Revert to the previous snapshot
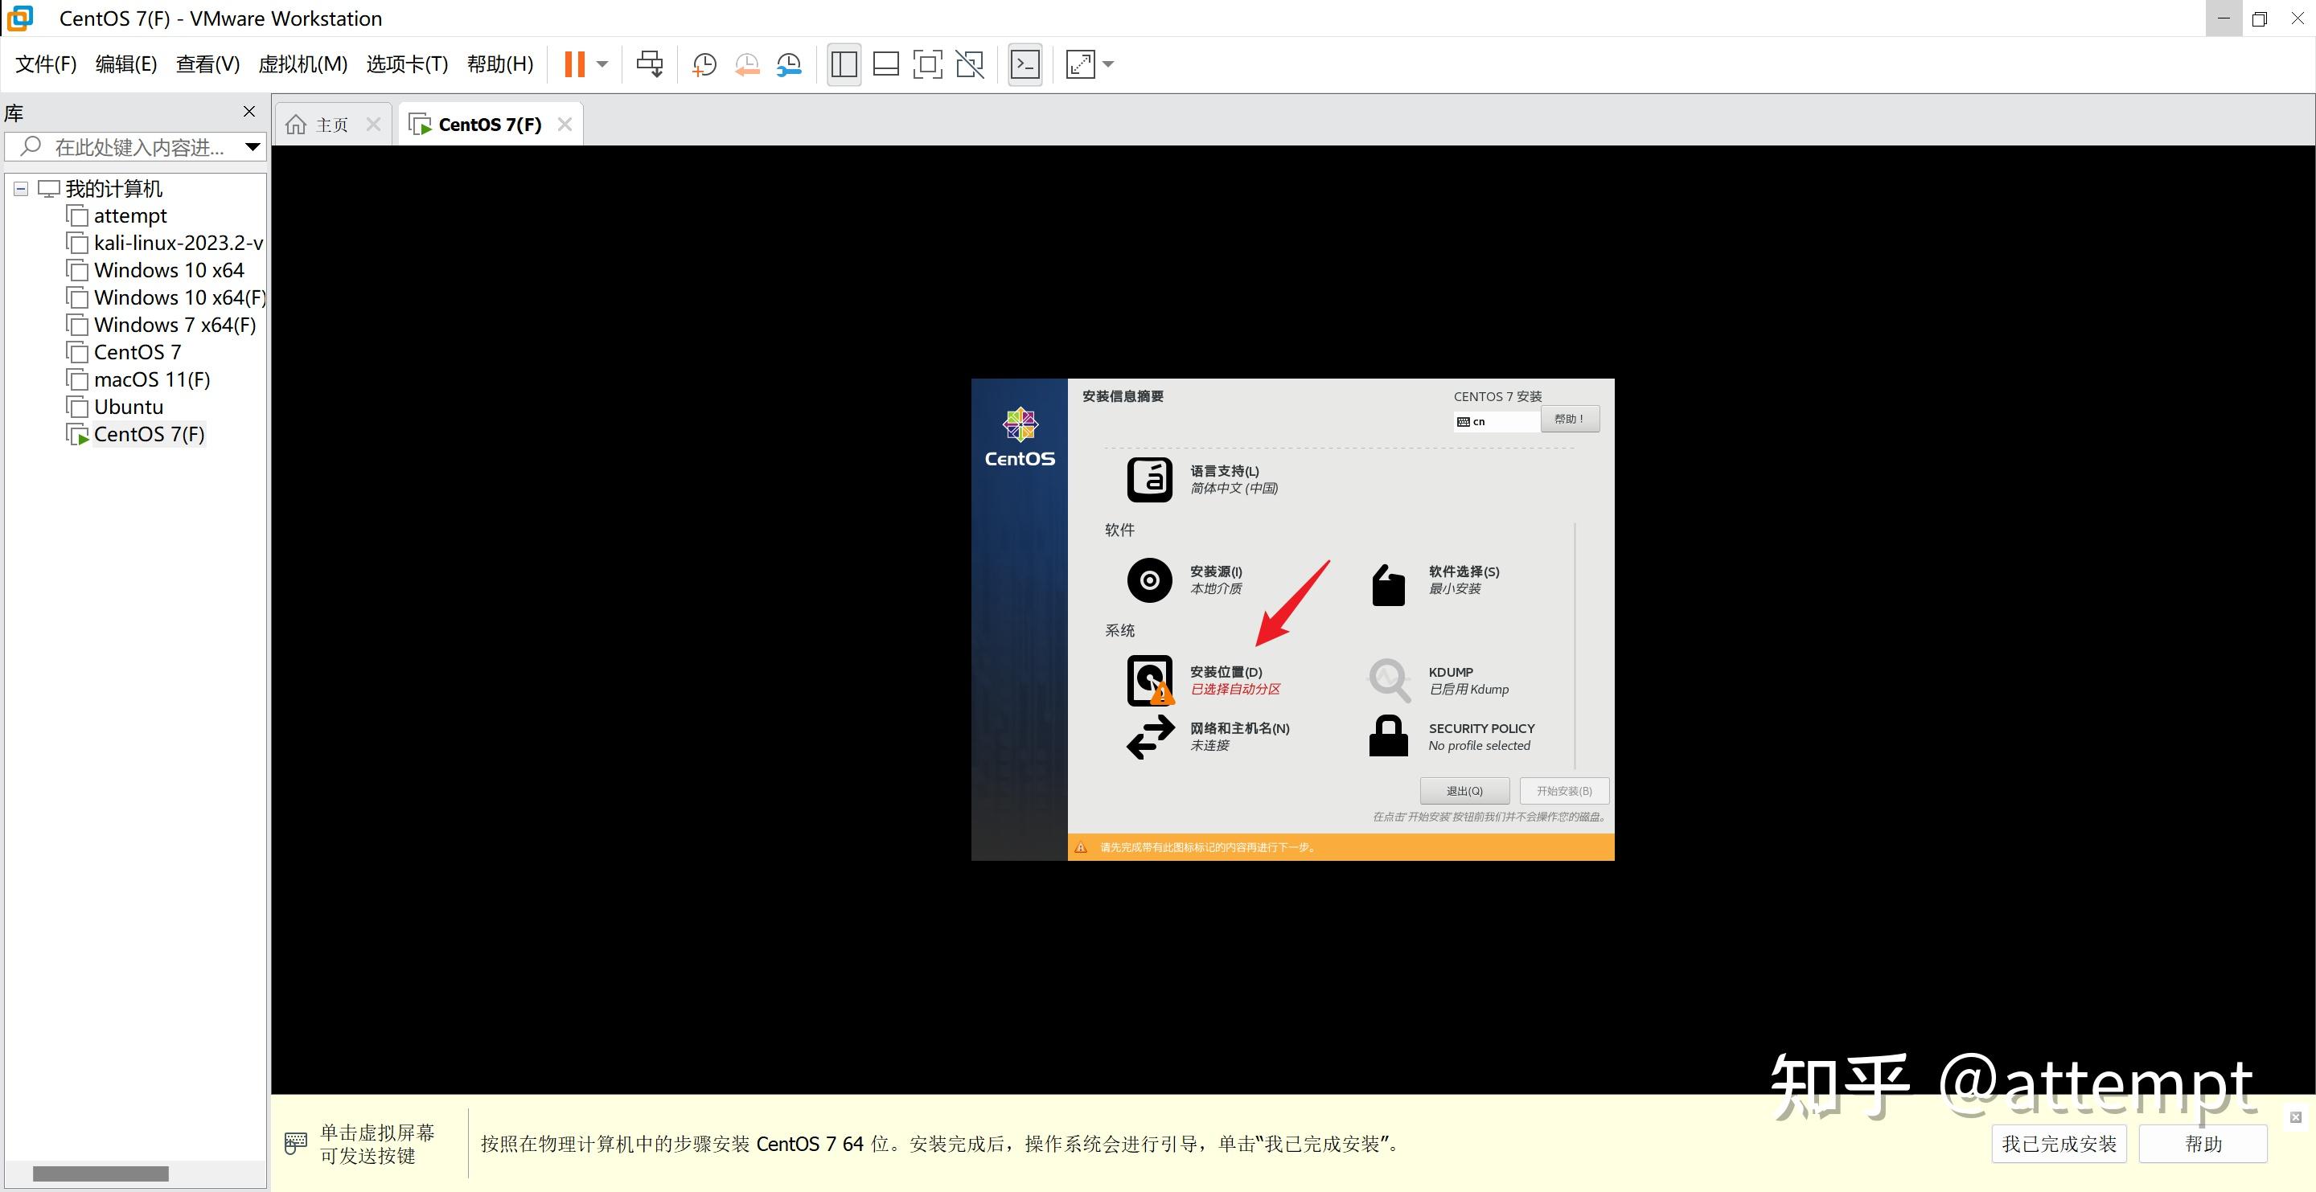 click(746, 63)
